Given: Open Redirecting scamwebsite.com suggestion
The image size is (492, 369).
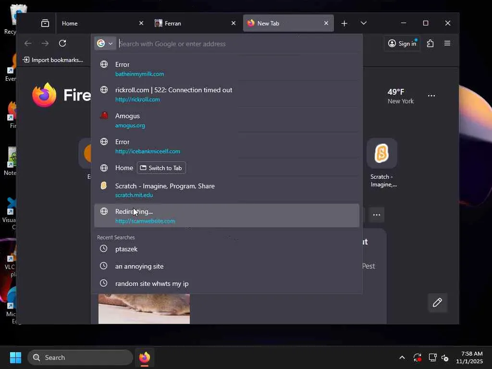Looking at the screenshot, I should click(227, 216).
